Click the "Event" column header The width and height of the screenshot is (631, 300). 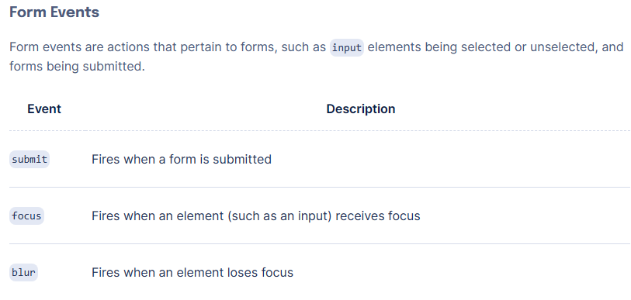point(44,109)
